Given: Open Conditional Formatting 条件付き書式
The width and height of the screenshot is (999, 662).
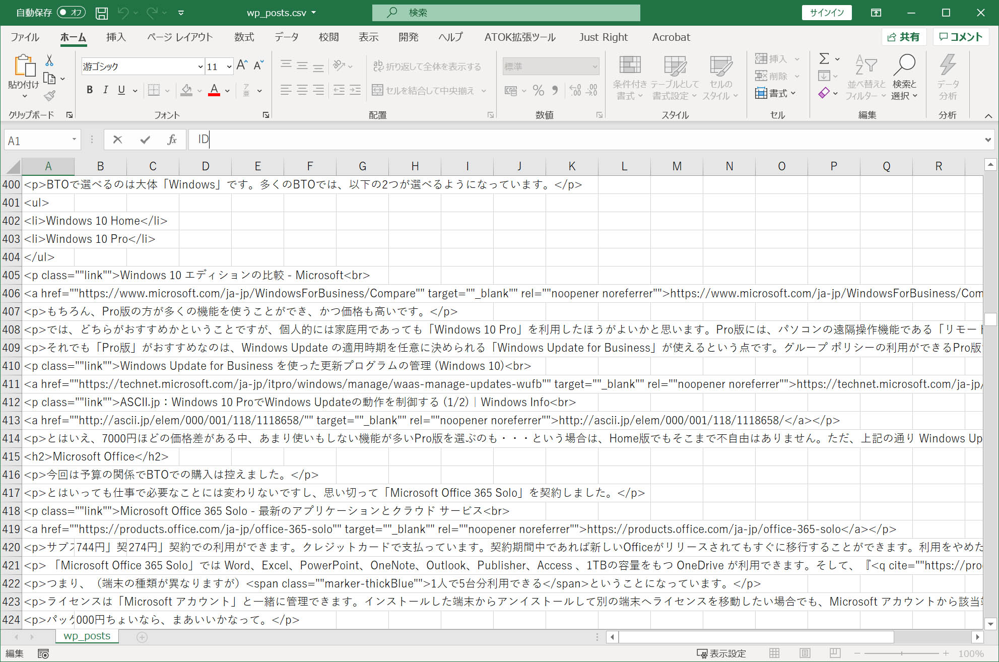Looking at the screenshot, I should (x=630, y=78).
